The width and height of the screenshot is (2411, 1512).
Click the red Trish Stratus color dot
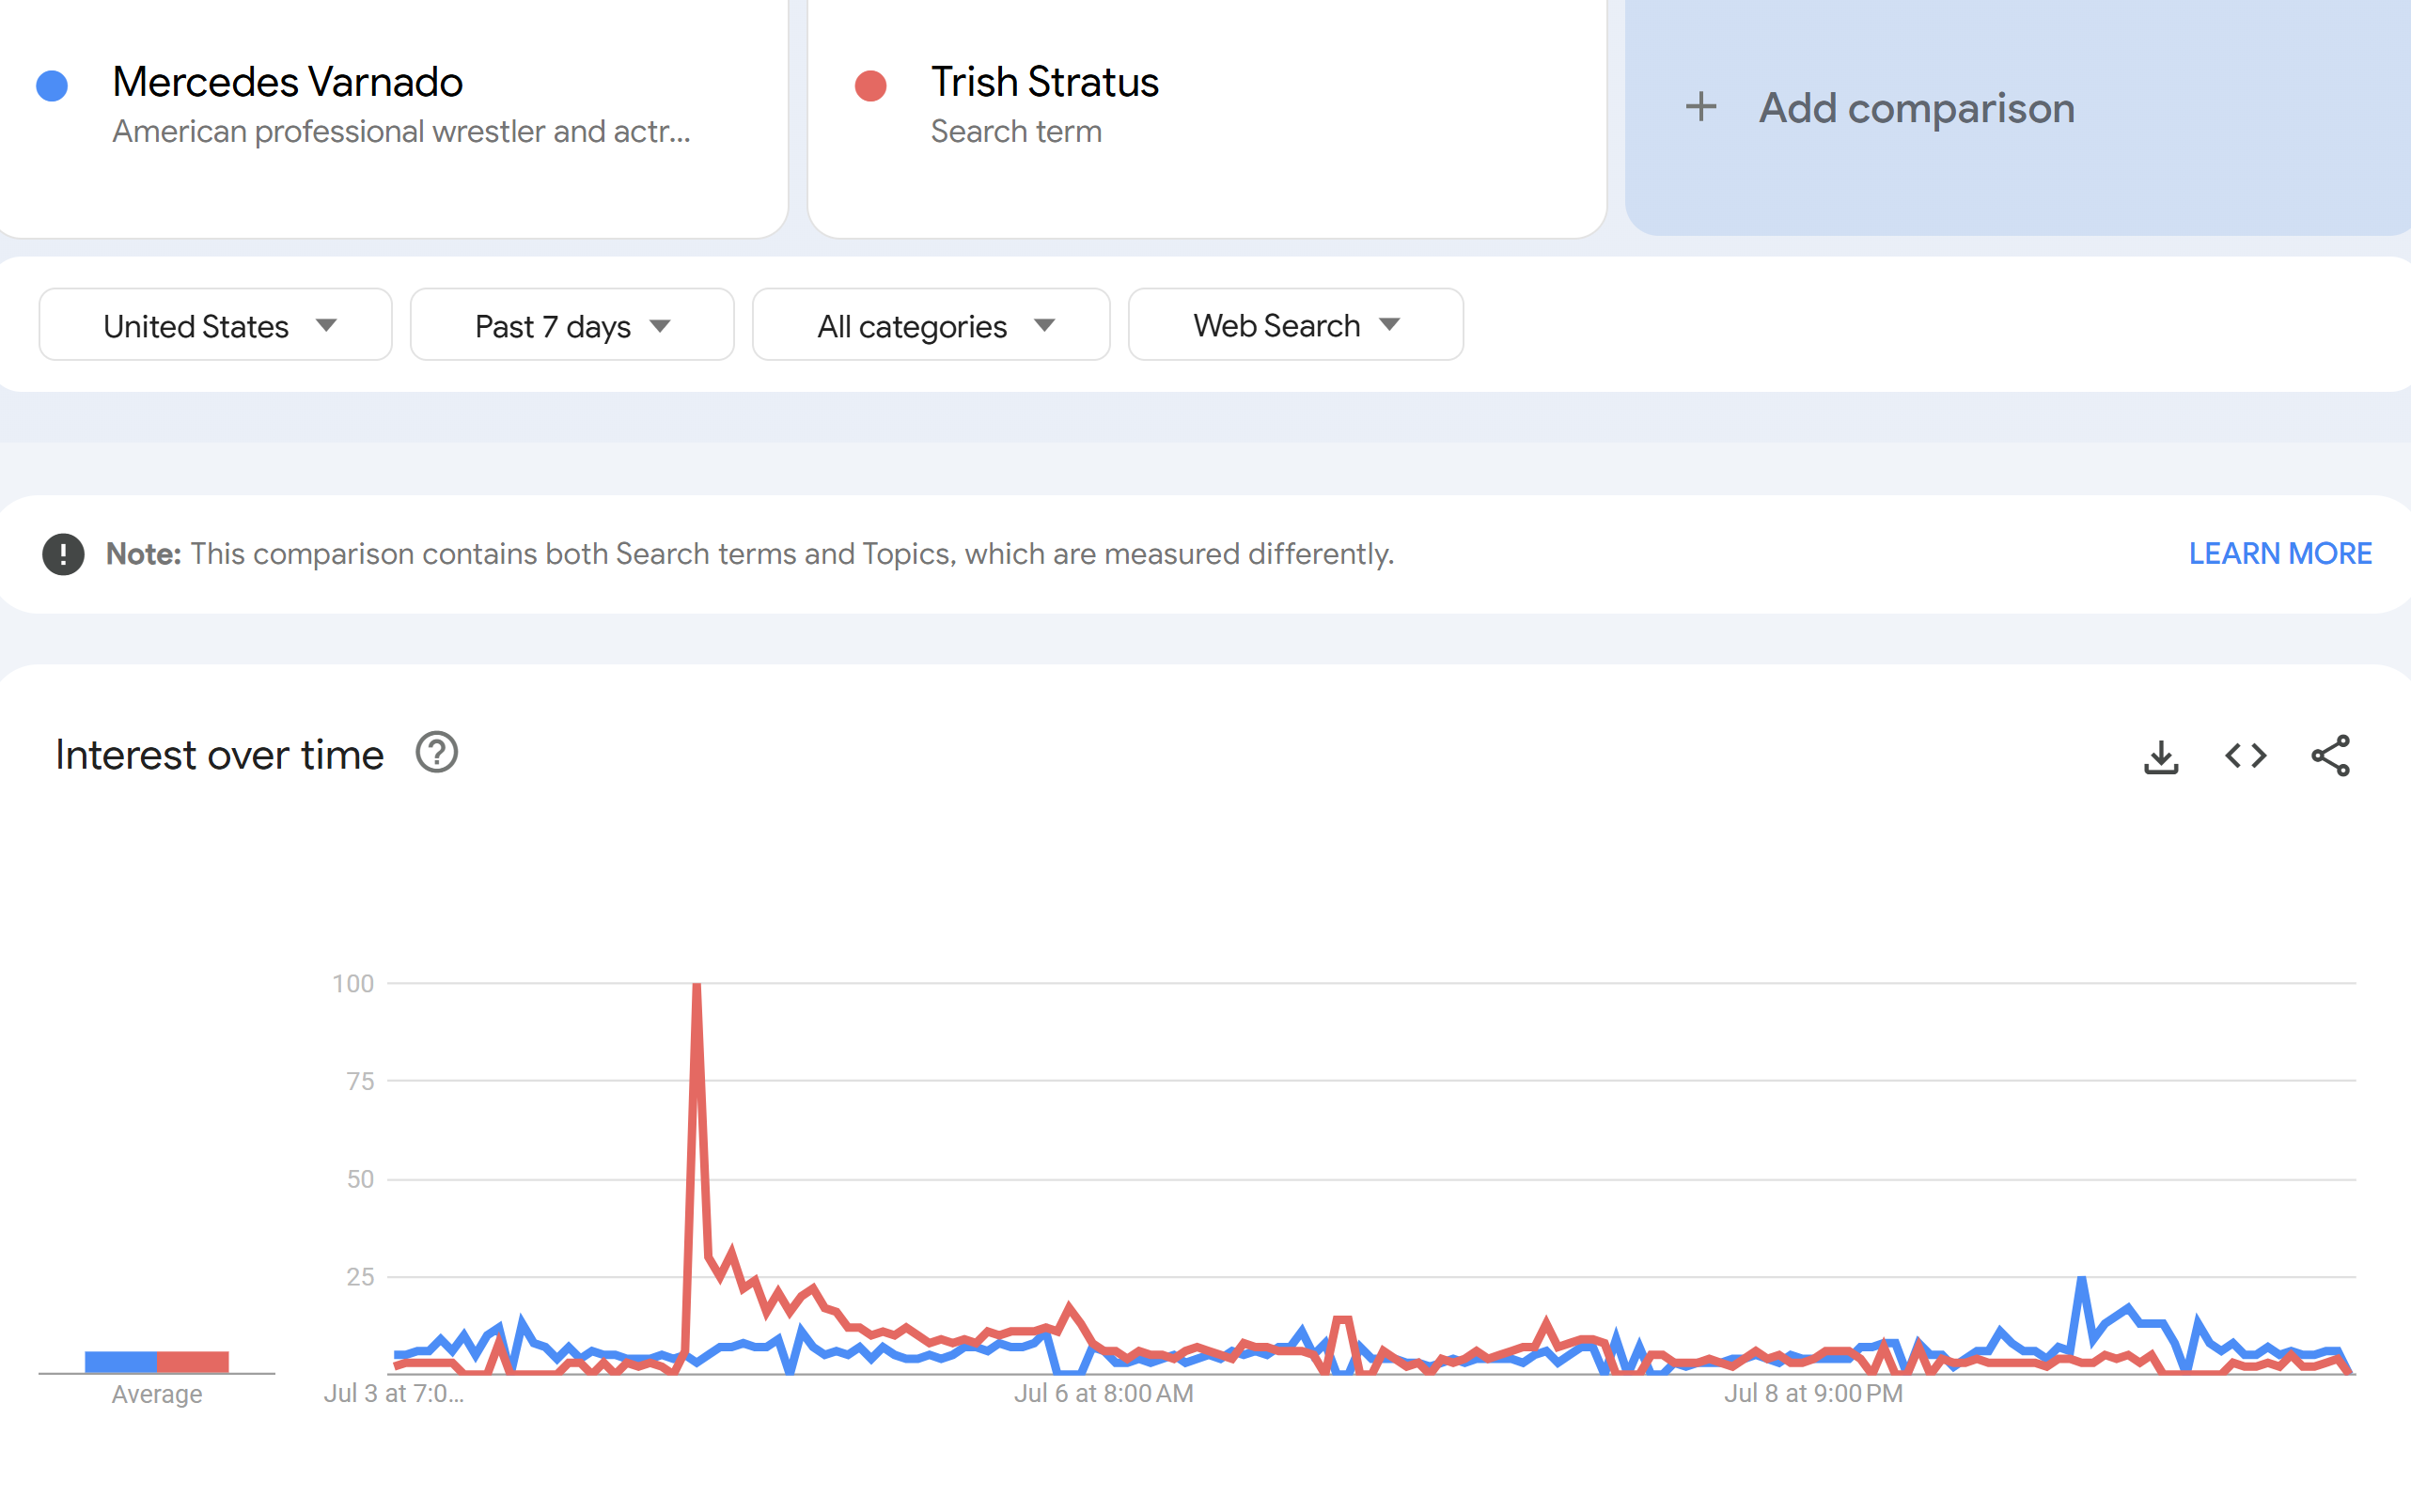click(871, 86)
